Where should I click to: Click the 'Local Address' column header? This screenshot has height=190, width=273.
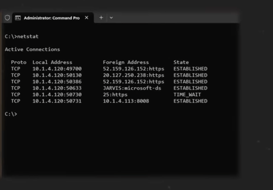[52, 62]
